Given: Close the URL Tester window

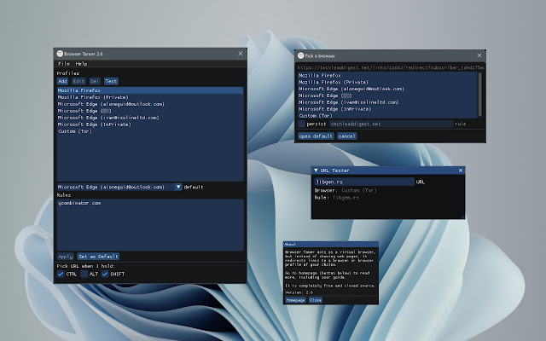Looking at the screenshot, I should [x=461, y=170].
